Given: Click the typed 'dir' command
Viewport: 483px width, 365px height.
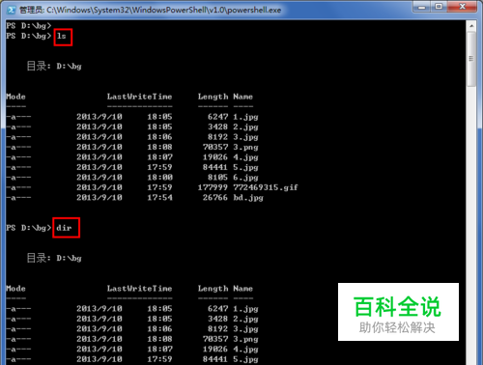Looking at the screenshot, I should [x=64, y=228].
